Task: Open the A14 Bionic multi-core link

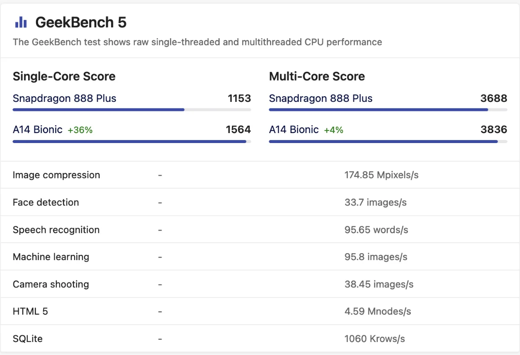Action: (x=294, y=130)
